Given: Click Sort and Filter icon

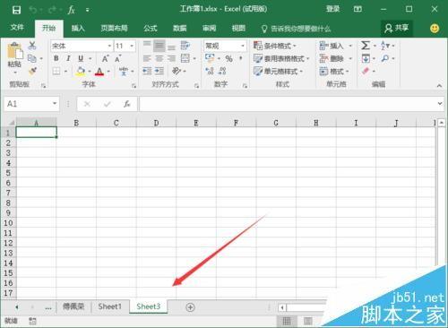Looking at the screenshot, I should coord(385,46).
